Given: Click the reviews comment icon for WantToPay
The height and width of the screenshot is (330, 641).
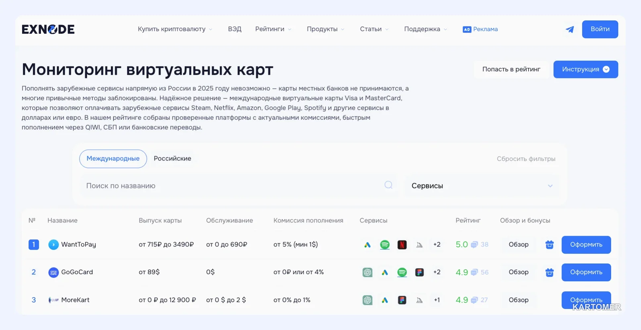Looking at the screenshot, I should pos(474,245).
